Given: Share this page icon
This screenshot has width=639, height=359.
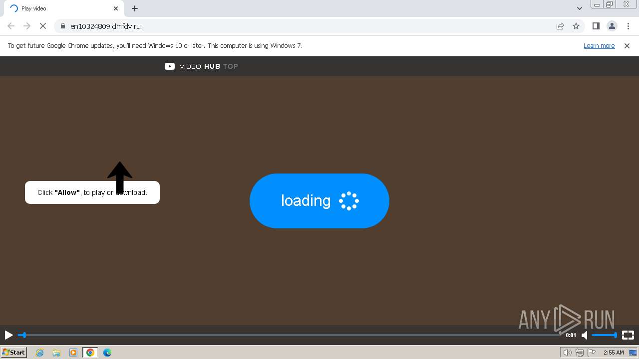Looking at the screenshot, I should coord(560,26).
